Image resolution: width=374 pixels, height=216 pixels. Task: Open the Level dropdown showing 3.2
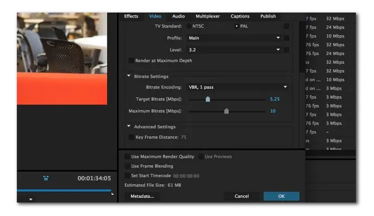click(234, 50)
